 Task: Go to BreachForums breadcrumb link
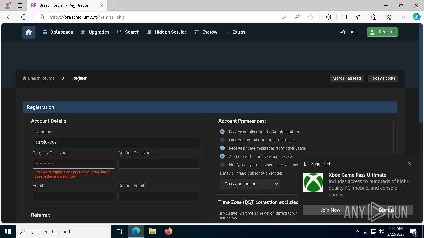(38, 78)
